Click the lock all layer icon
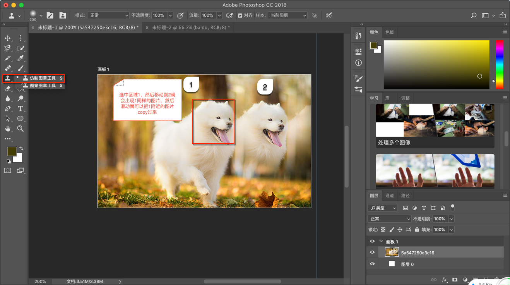 click(x=417, y=230)
